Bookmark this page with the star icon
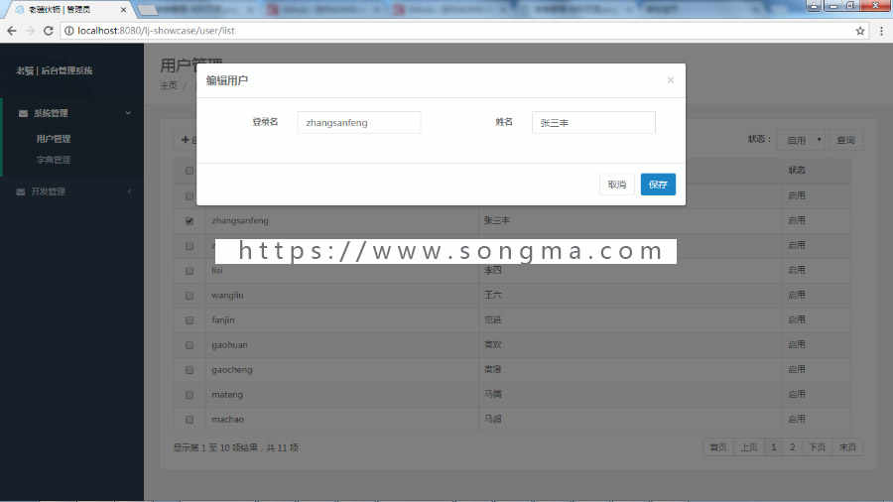 860,31
